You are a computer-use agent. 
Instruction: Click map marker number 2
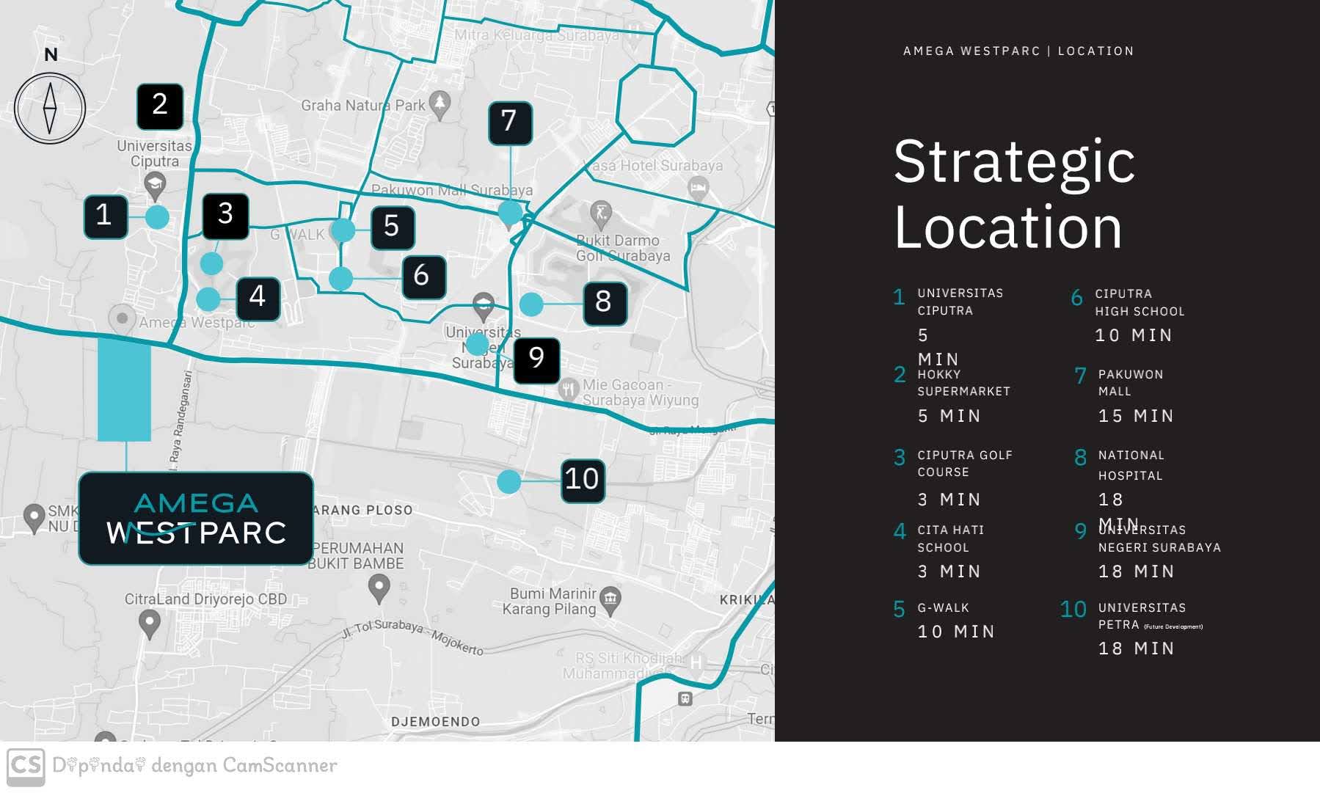tap(160, 106)
